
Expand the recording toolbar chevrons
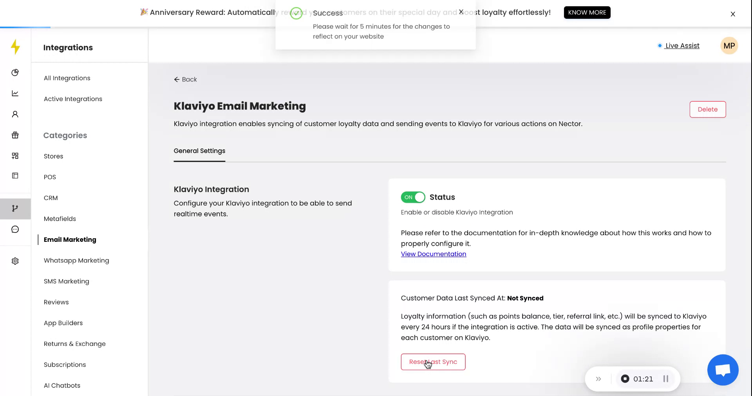[598, 379]
